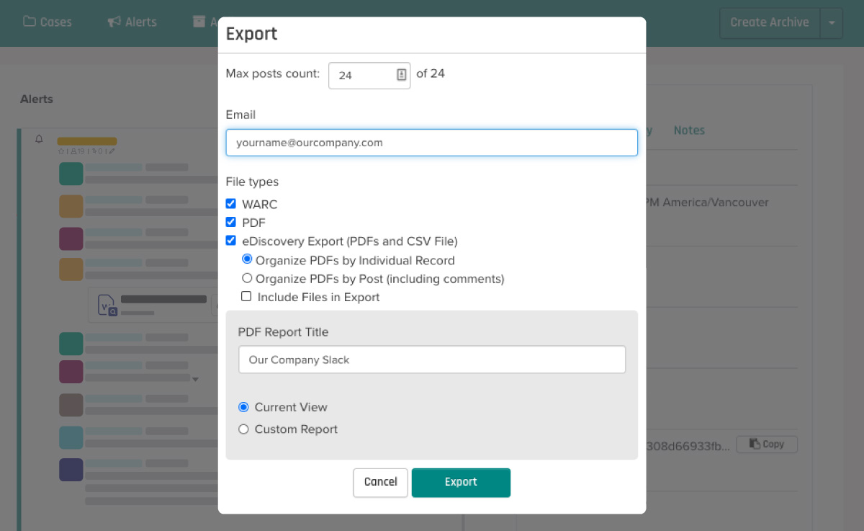Select Organize PDFs by Post option
The image size is (864, 531).
[x=247, y=278]
